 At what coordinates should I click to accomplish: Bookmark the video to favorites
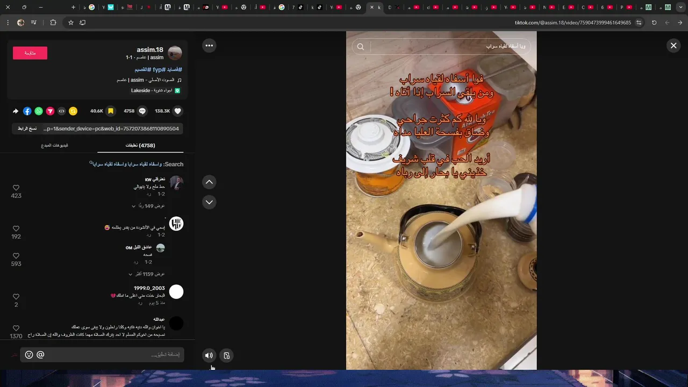(111, 111)
